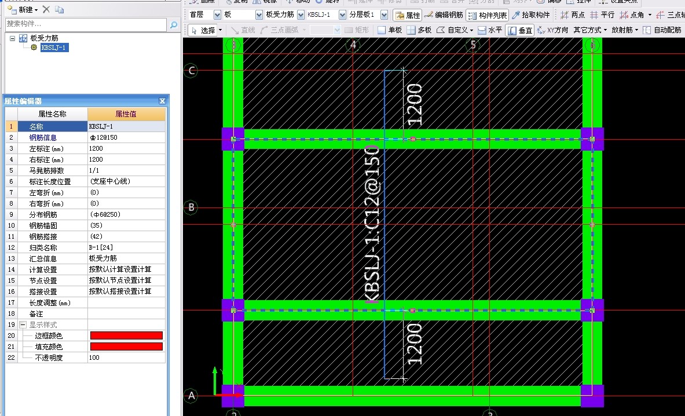
Task: Click 节点设置 value 按默认节点设置计算
Action: [x=127, y=280]
